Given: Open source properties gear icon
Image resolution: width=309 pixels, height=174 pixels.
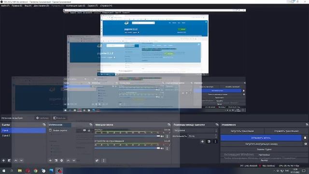Looking at the screenshot, I should click(62, 160).
